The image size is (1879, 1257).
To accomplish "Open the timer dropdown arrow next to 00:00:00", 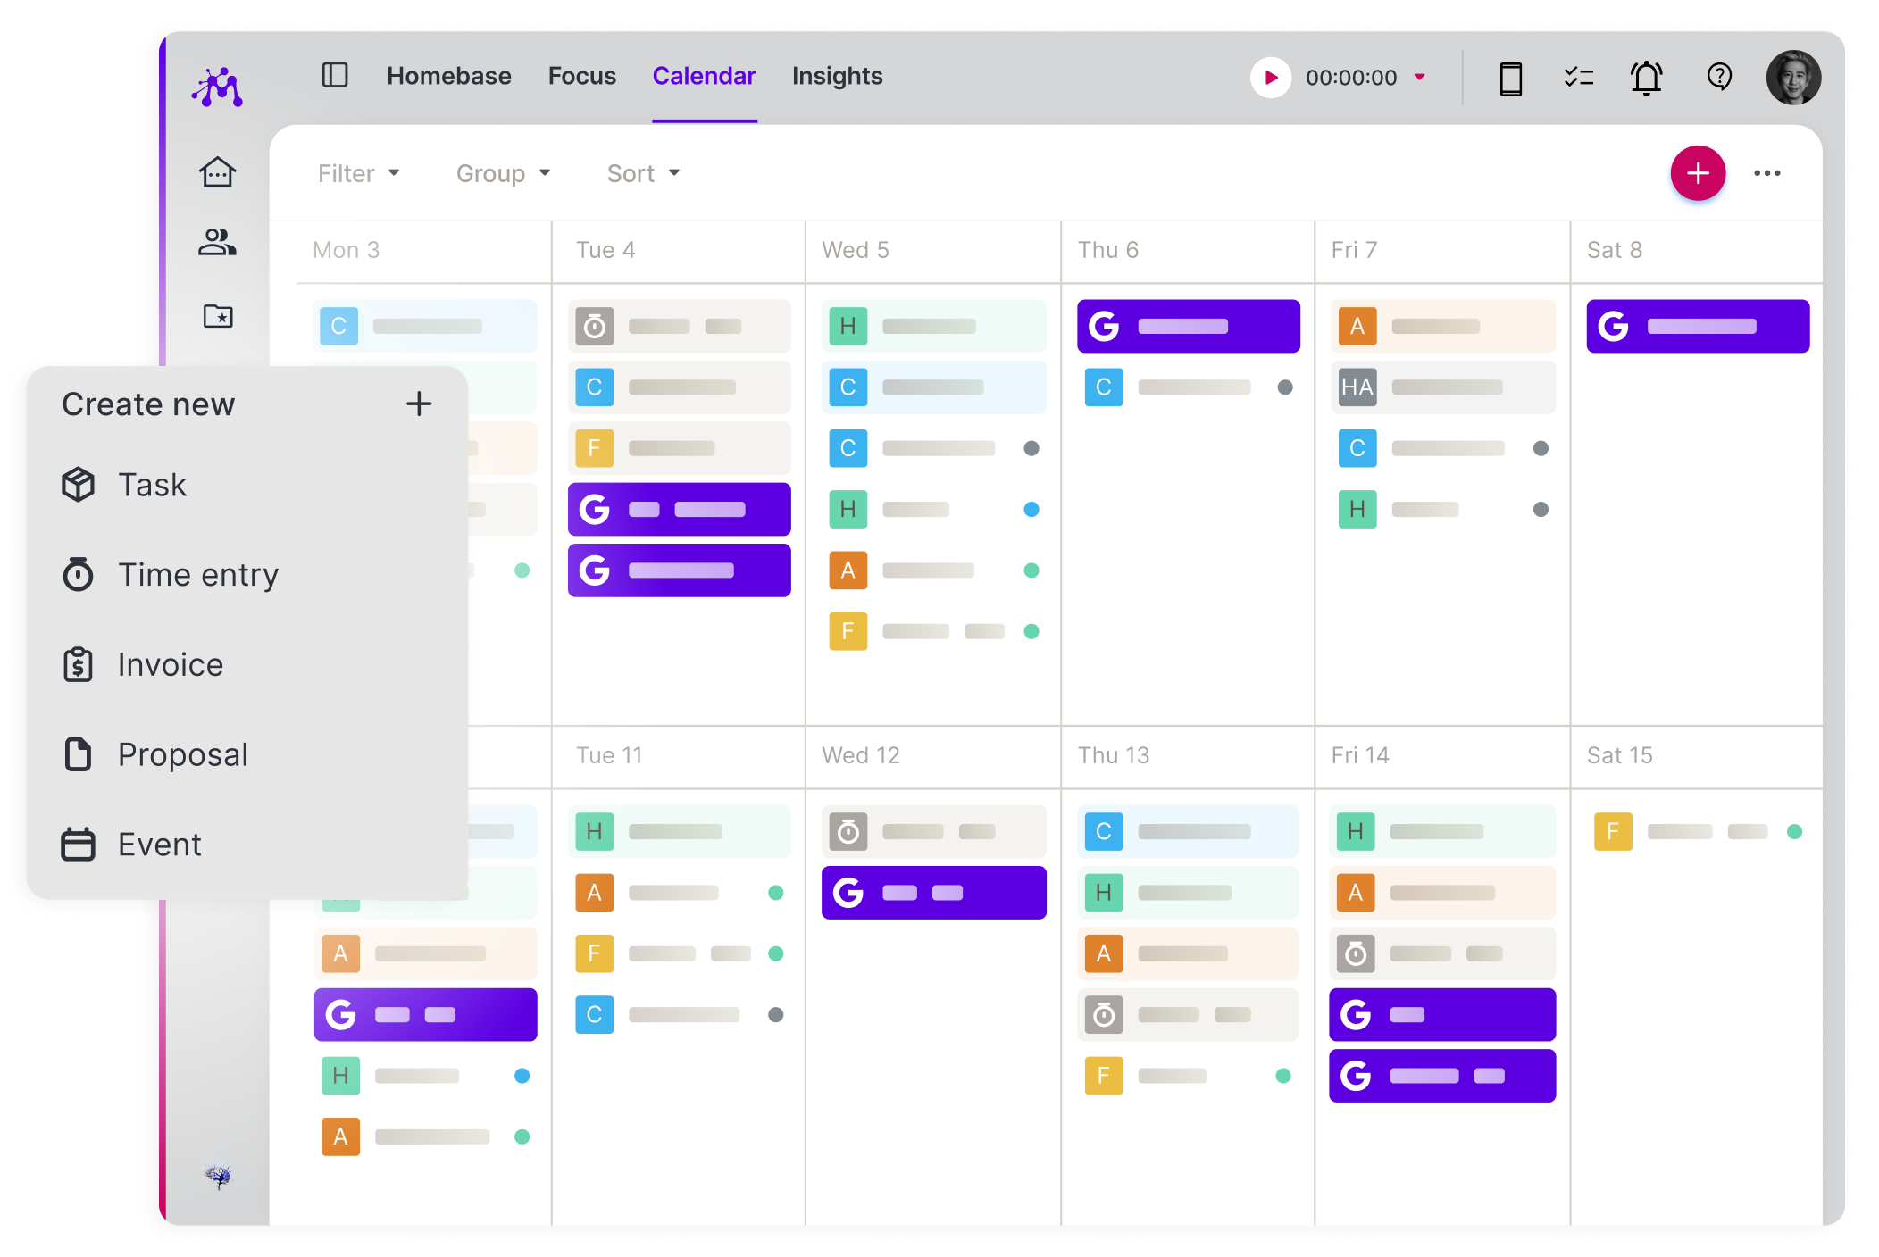I will 1419,78.
